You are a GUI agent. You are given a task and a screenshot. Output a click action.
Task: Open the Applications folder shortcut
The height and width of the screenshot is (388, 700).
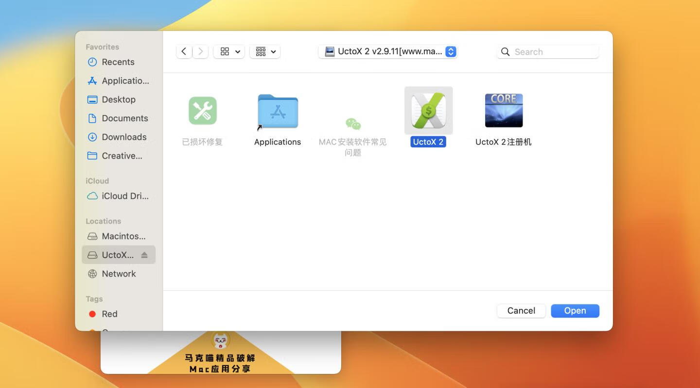pyautogui.click(x=278, y=112)
